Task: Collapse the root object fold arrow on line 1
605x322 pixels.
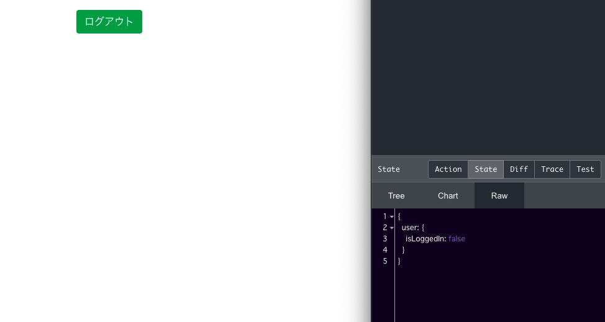Action: [x=392, y=217]
